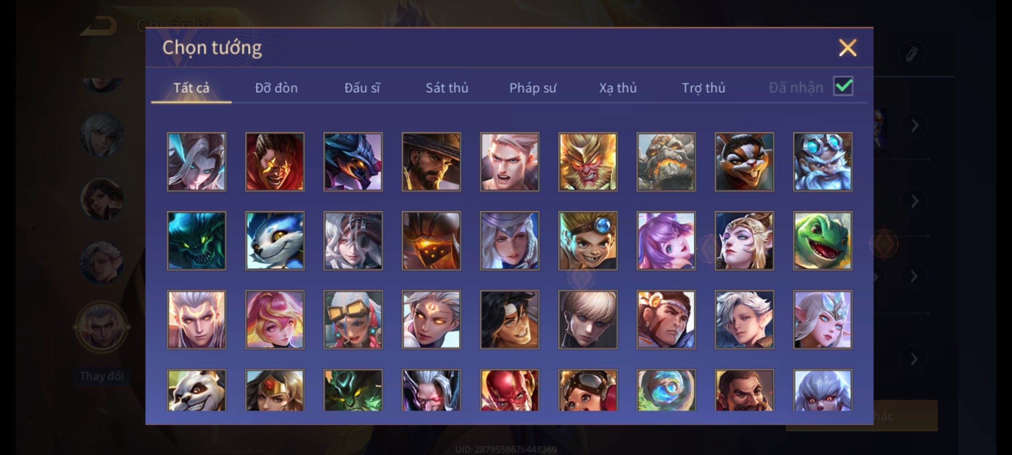
Task: Toggle the Đã nhận checkbox
Action: [x=843, y=86]
